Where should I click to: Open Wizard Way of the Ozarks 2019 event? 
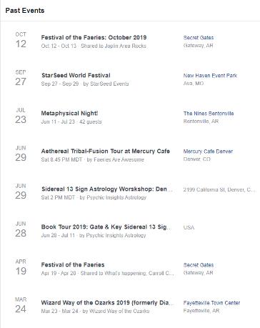pyautogui.click(x=108, y=302)
